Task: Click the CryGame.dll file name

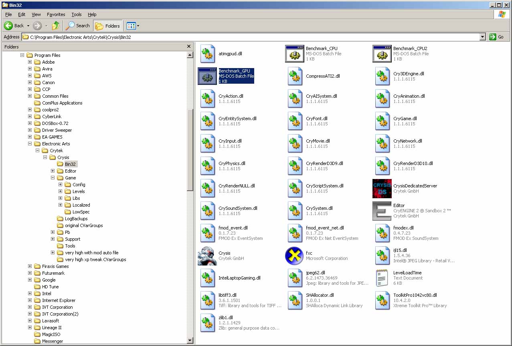Action: pos(405,119)
